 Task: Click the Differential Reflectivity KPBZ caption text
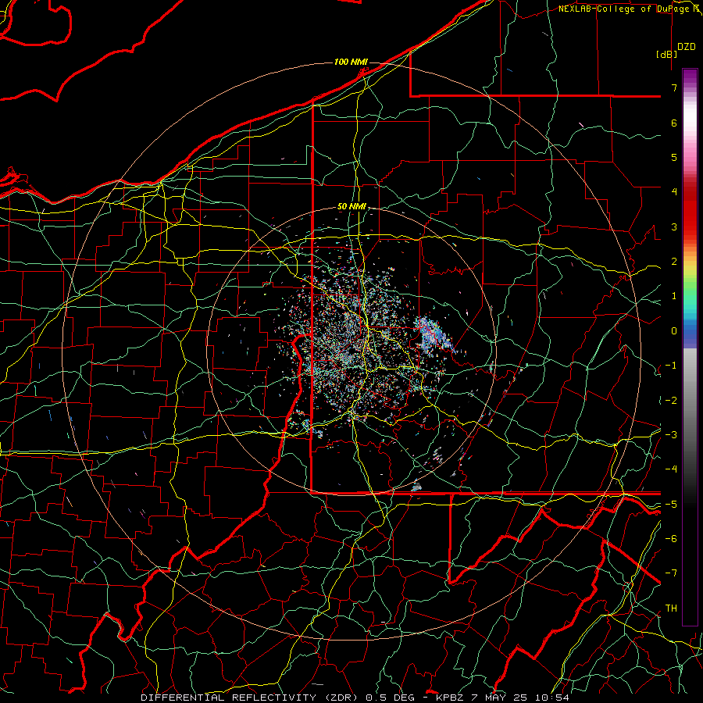point(355,698)
